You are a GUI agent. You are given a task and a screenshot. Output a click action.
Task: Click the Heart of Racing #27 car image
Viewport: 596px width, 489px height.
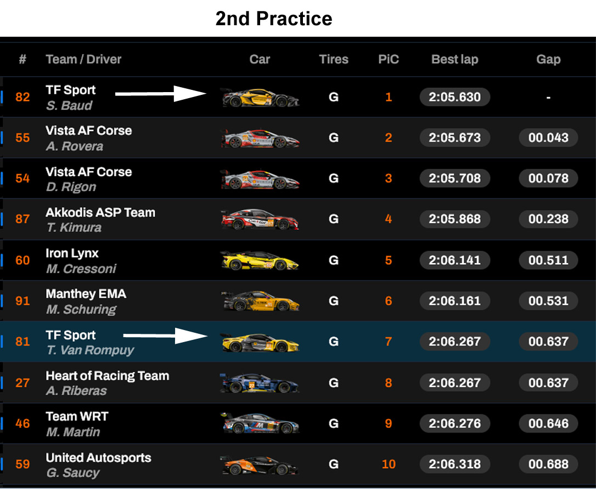(x=260, y=383)
